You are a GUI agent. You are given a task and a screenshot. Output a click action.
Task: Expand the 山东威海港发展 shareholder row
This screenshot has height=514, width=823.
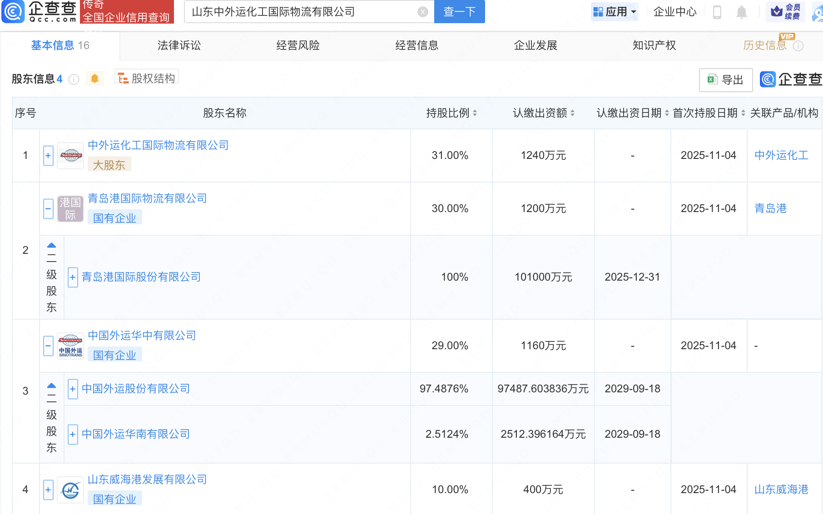48,489
